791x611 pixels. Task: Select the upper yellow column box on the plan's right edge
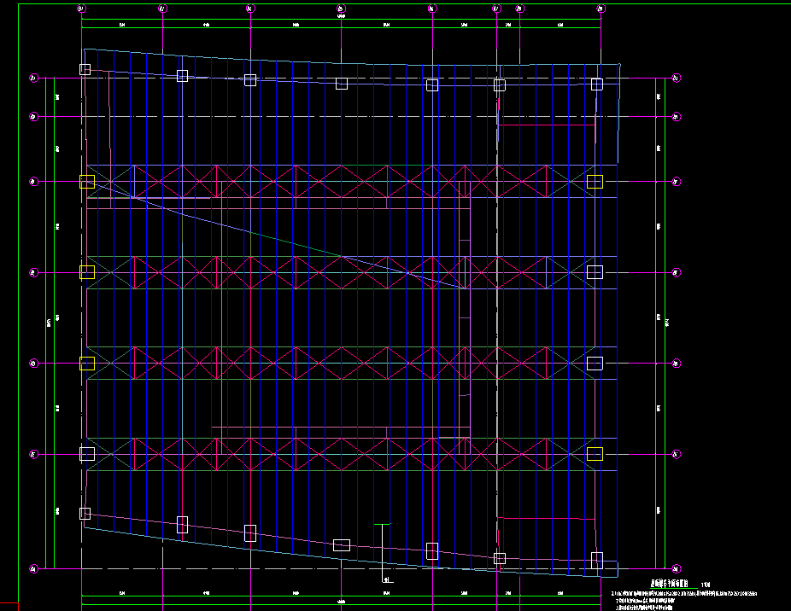tap(595, 182)
